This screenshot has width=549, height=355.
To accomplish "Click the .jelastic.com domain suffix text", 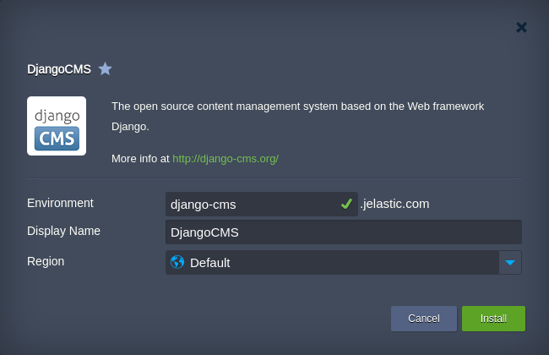I will [395, 204].
